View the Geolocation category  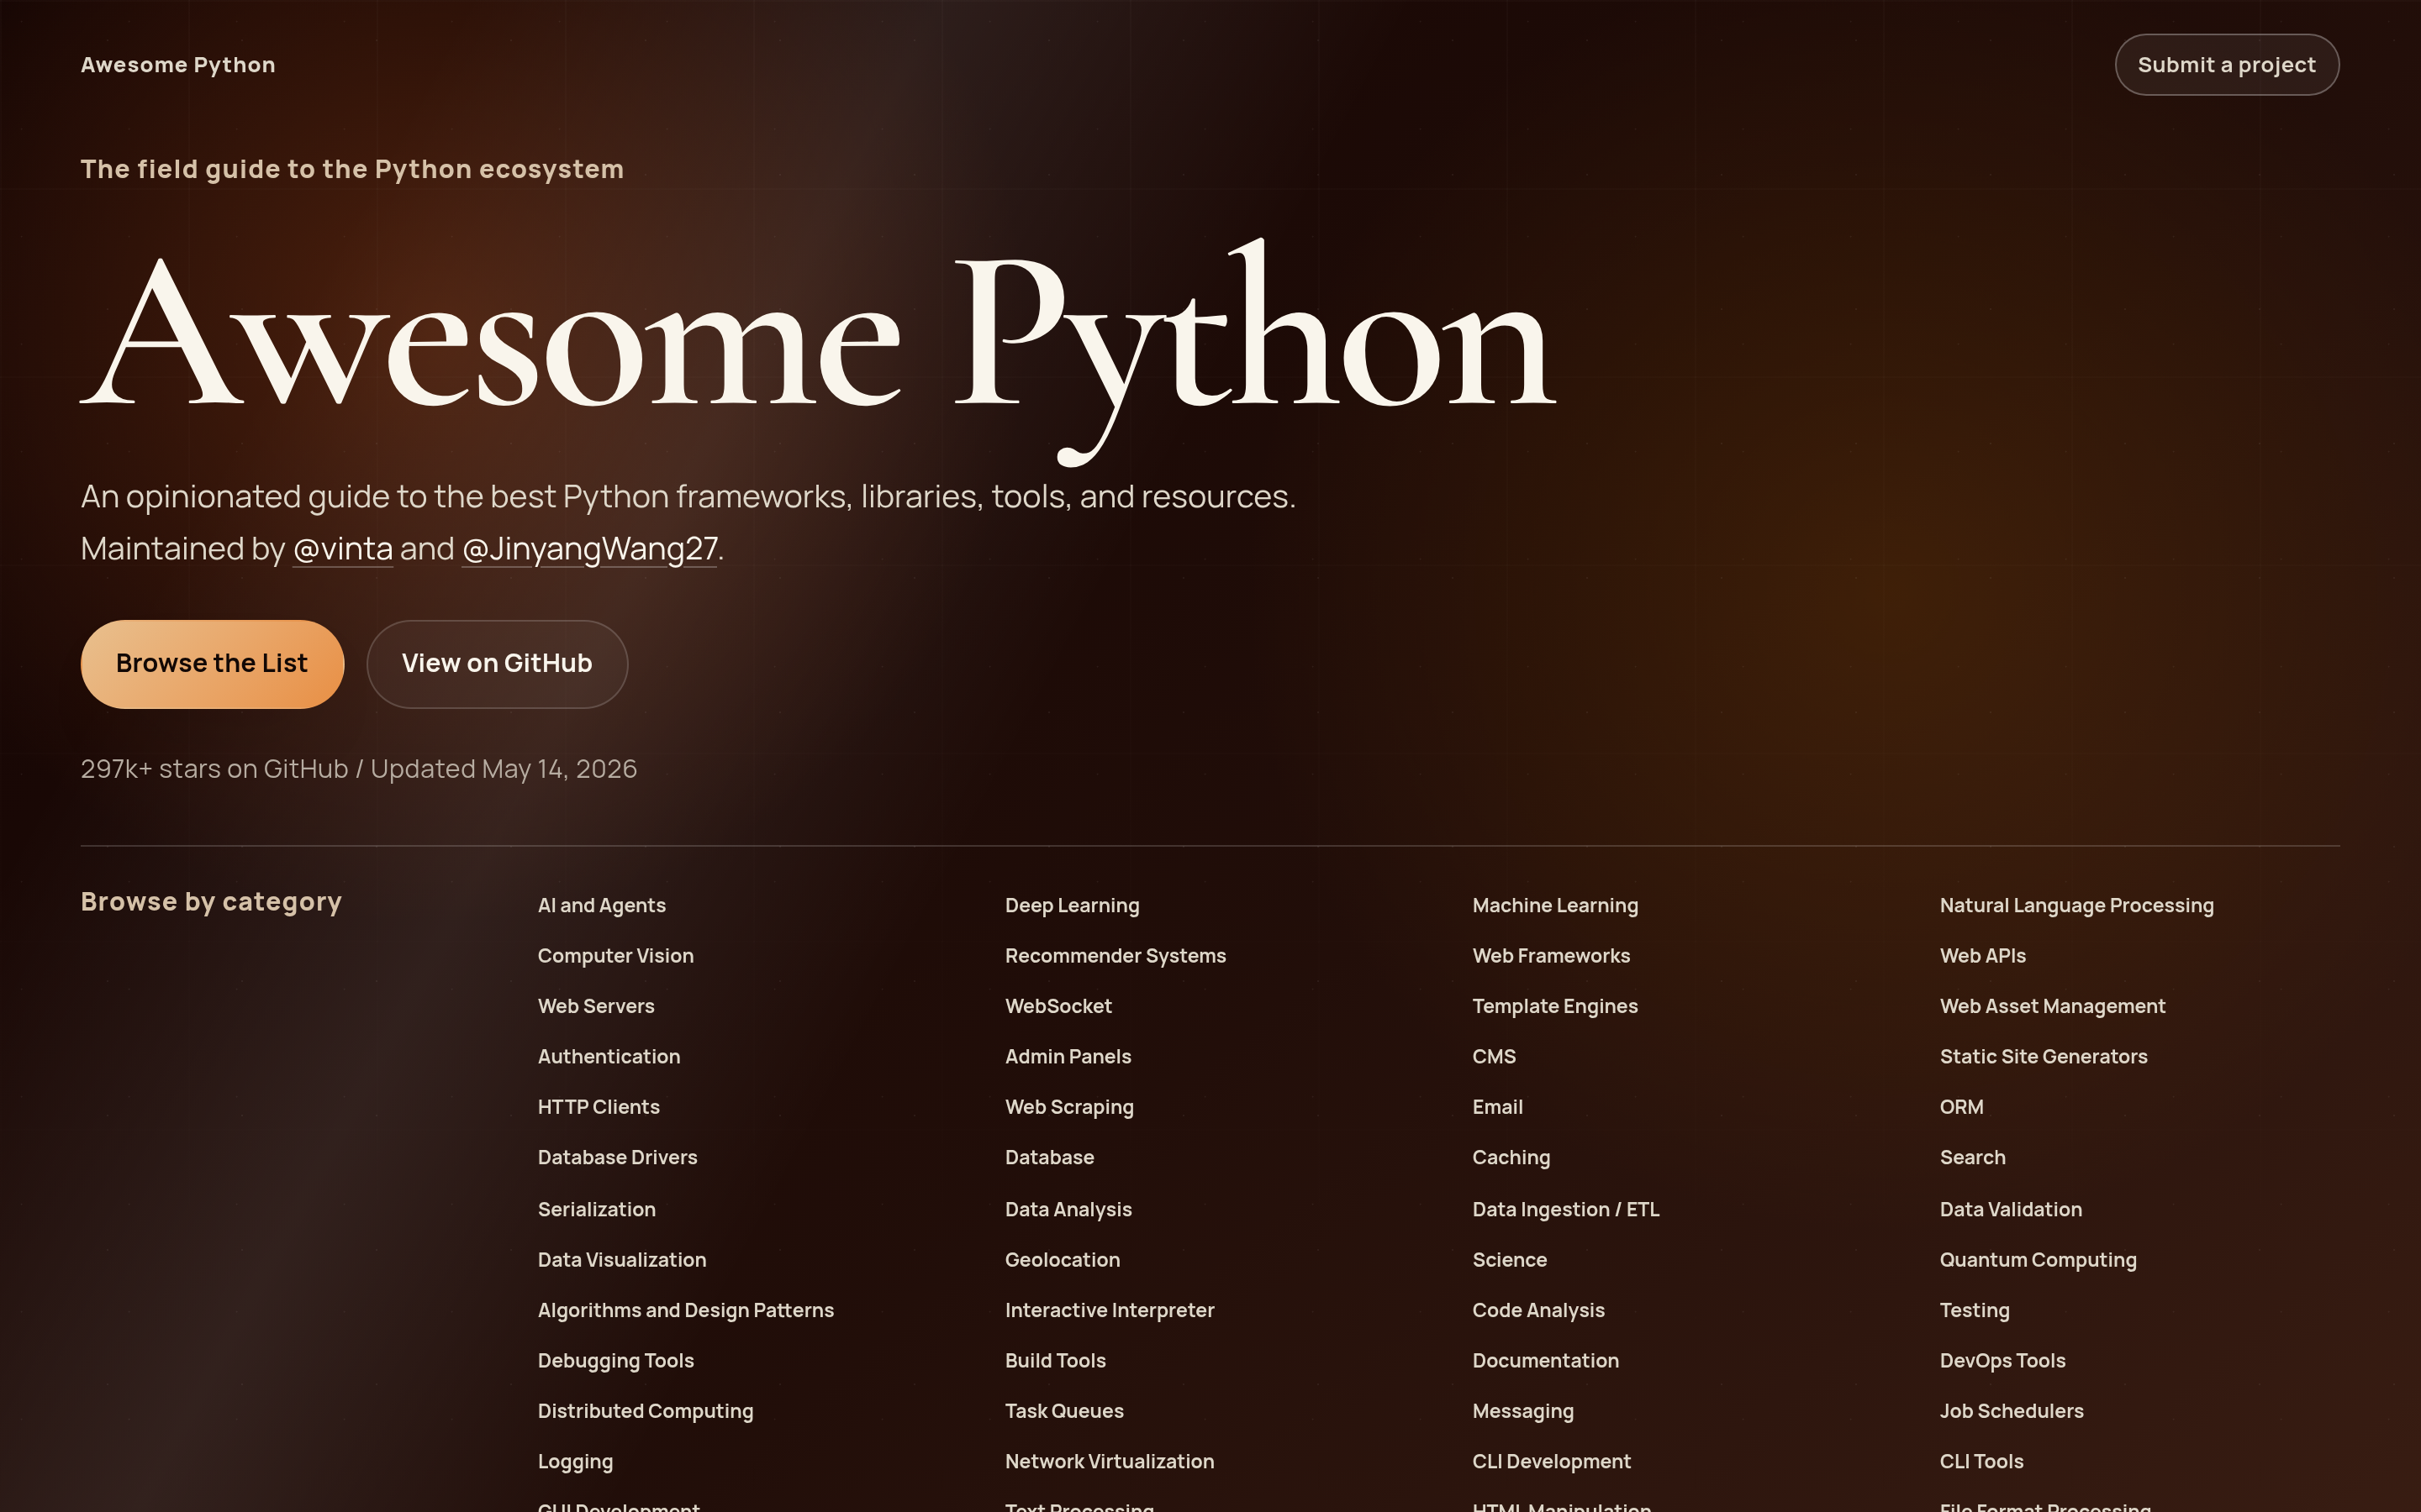[x=1062, y=1260]
